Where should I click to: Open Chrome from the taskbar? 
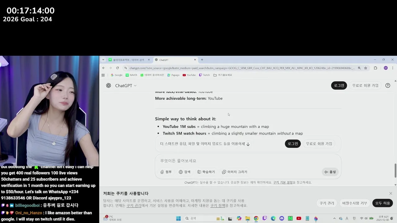click(x=256, y=218)
